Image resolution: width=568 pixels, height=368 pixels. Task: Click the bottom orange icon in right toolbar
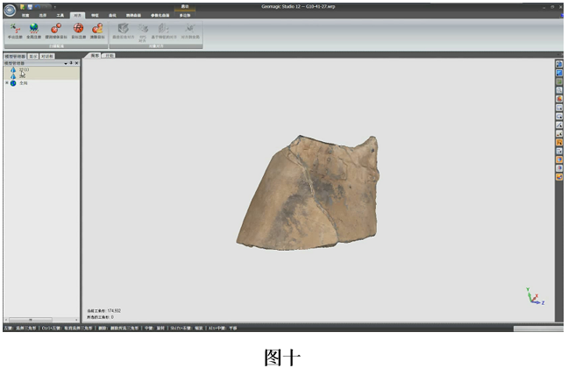559,177
